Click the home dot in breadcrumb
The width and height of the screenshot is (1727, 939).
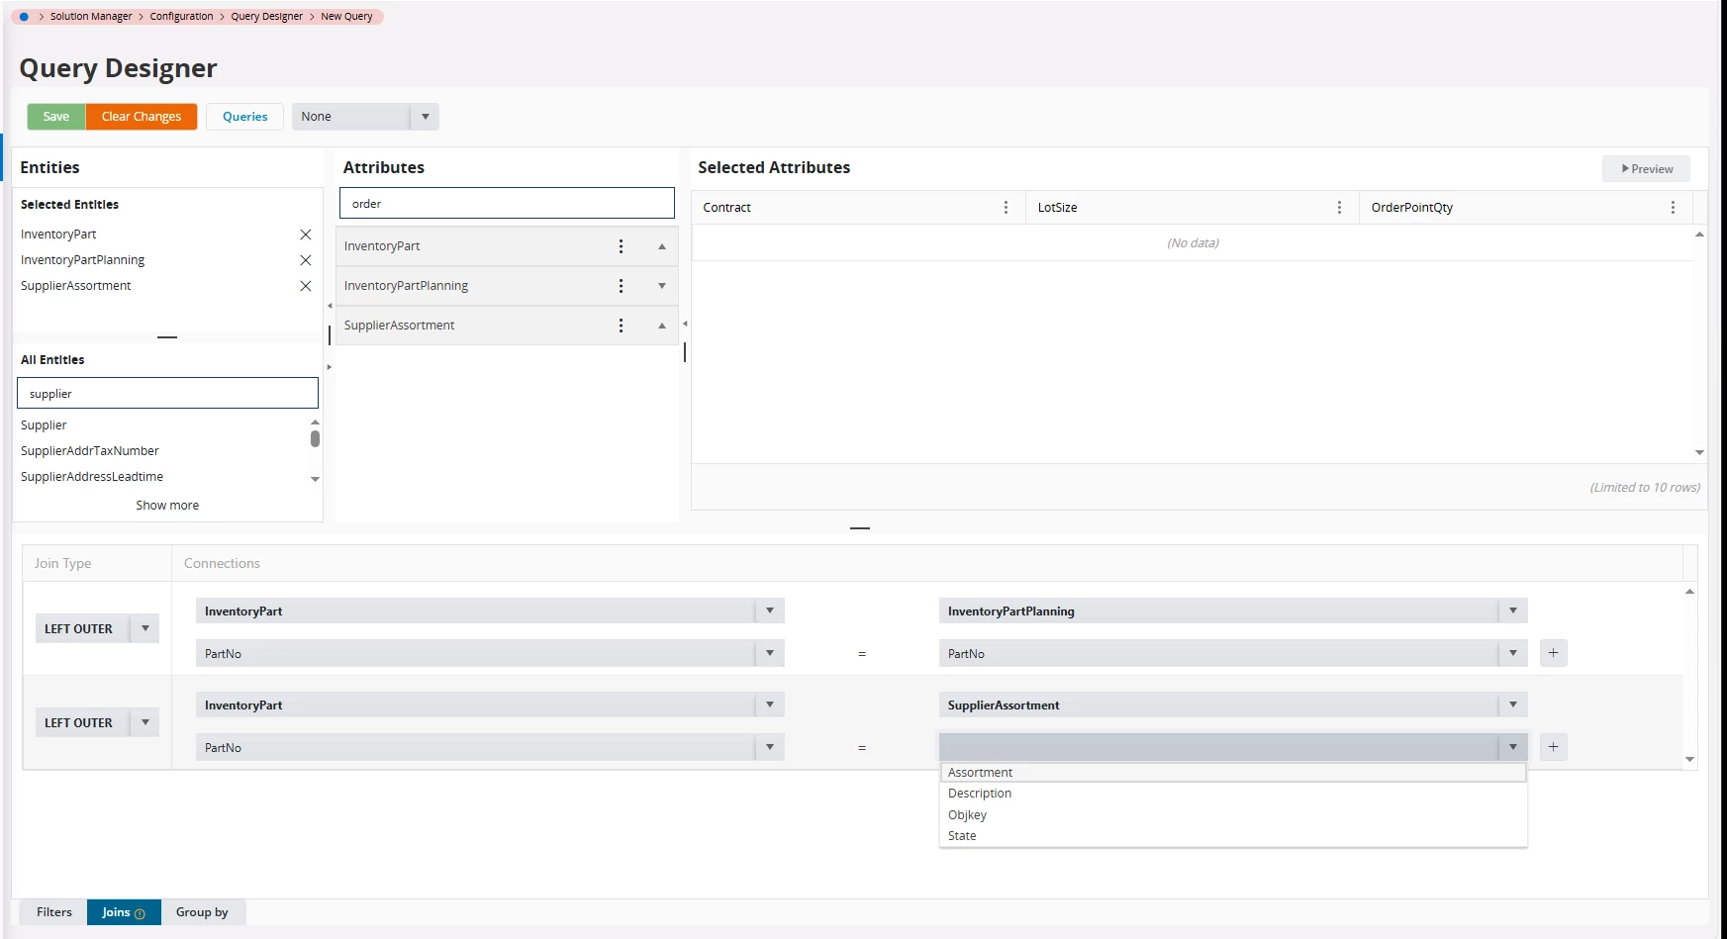click(x=24, y=17)
